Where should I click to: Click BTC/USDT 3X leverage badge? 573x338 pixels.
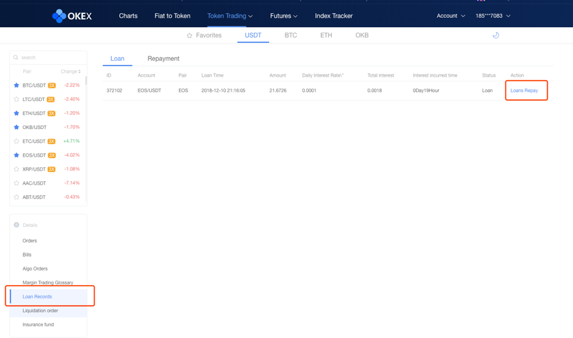tap(52, 85)
